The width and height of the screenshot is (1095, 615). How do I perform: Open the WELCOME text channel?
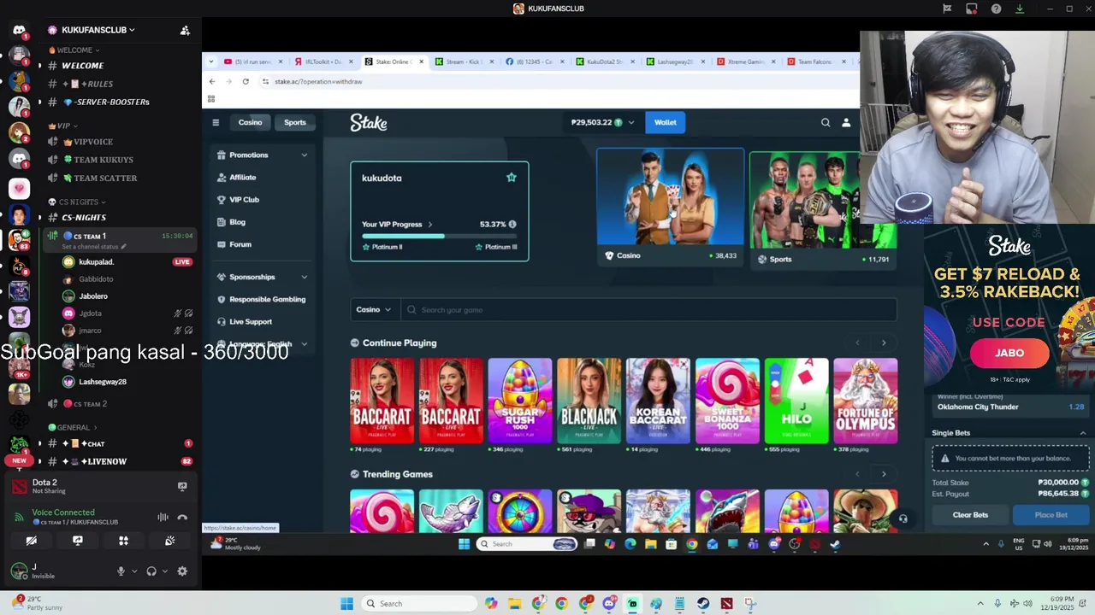click(82, 66)
